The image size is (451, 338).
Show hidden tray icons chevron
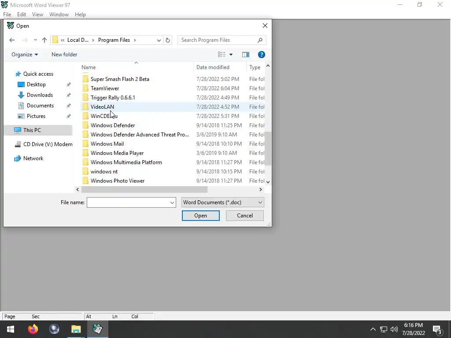373,329
